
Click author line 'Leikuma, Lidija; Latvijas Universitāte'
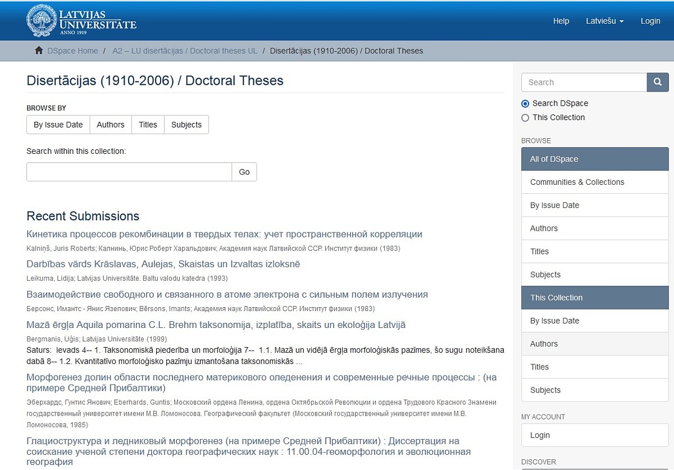[127, 278]
